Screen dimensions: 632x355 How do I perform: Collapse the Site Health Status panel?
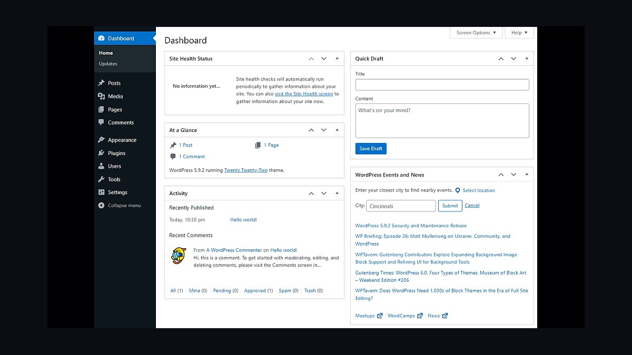pyautogui.click(x=337, y=58)
